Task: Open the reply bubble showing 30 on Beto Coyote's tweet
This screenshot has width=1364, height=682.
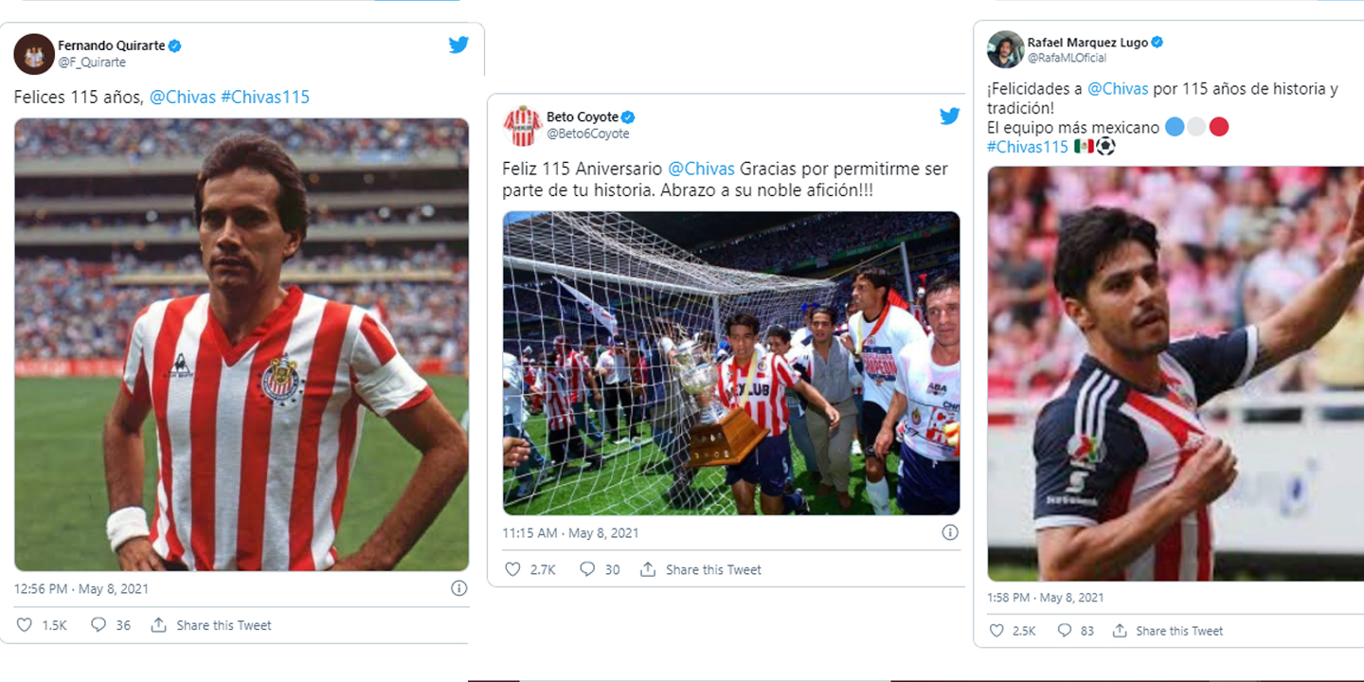Action: (x=600, y=569)
